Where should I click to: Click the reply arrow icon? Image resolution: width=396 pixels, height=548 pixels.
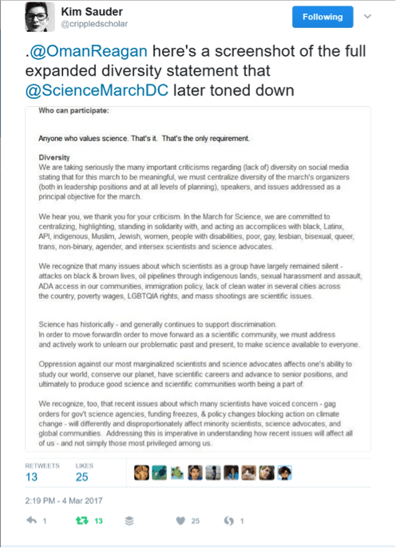[31, 520]
